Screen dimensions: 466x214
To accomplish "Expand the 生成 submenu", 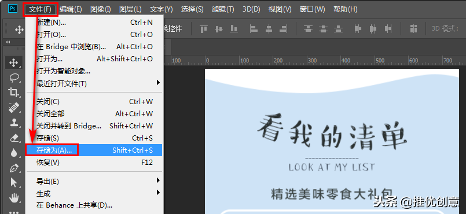I will coord(94,194).
